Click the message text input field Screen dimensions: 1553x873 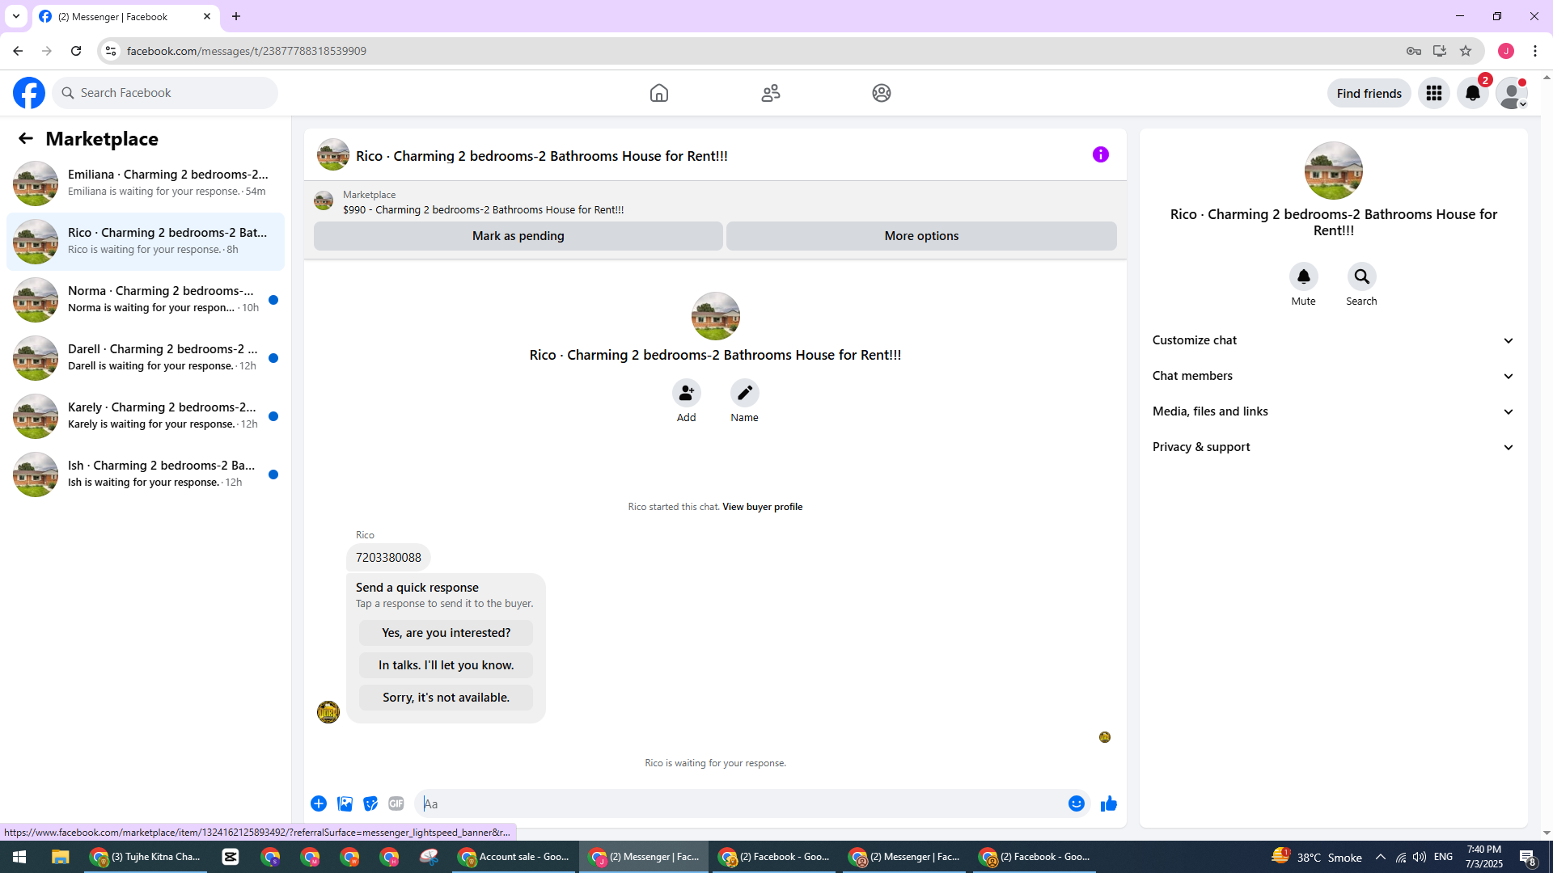pyautogui.click(x=740, y=803)
